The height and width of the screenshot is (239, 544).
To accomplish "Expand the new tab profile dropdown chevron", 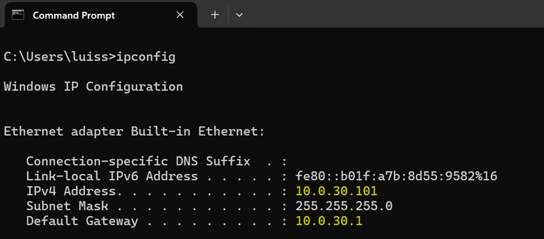I will (x=239, y=15).
